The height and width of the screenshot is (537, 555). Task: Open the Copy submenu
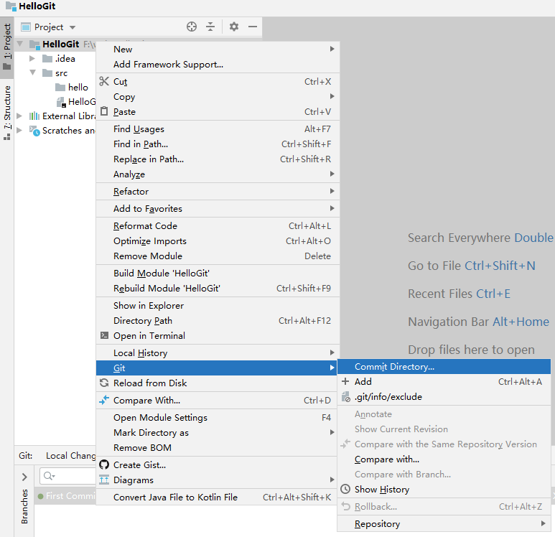tap(218, 97)
